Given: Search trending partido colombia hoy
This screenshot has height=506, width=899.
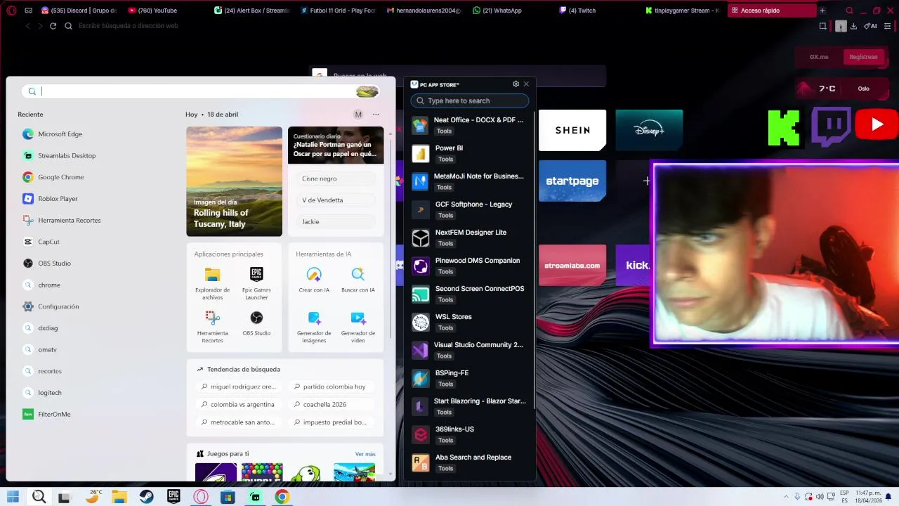Looking at the screenshot, I should click(330, 387).
